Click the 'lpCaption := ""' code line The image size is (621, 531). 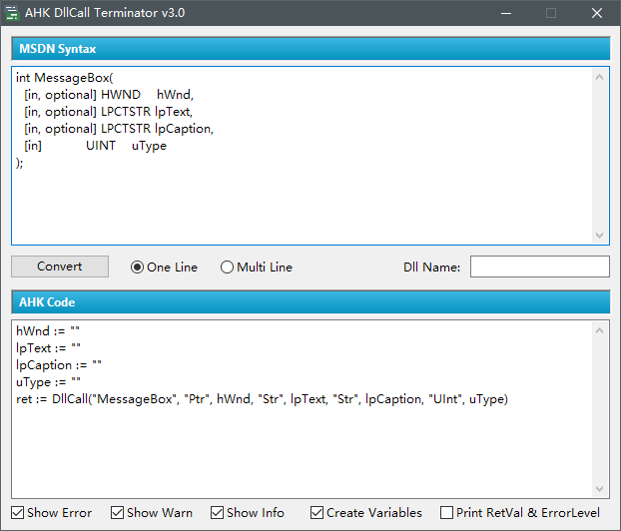(x=59, y=364)
